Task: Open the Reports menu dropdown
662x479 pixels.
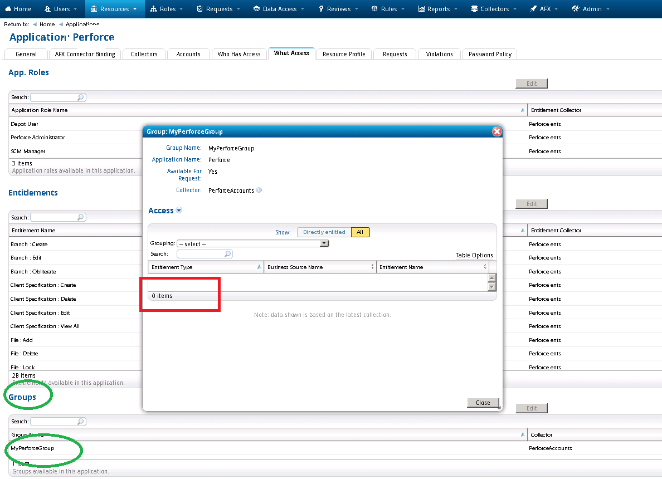Action: (456, 9)
